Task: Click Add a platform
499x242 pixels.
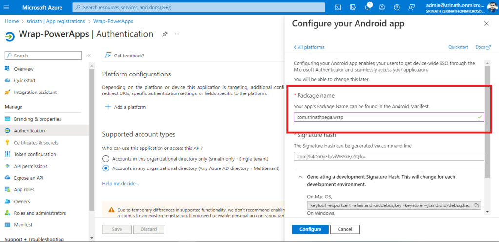Action: [125, 107]
